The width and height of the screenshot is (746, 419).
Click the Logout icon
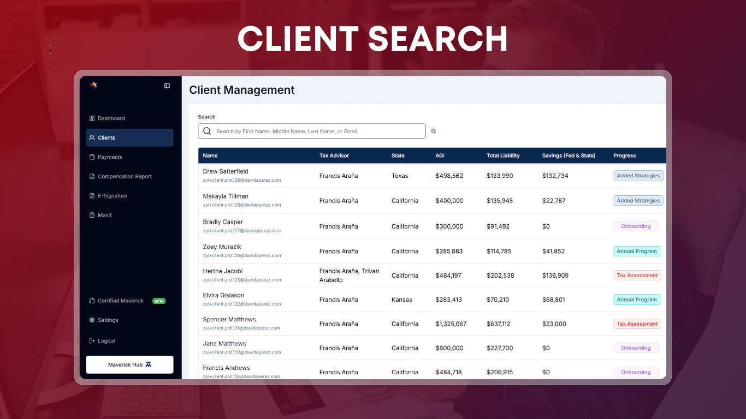tap(92, 341)
